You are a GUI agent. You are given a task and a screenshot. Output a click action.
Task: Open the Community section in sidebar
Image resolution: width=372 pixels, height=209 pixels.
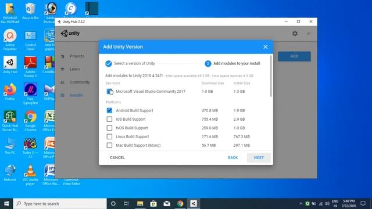(80, 82)
